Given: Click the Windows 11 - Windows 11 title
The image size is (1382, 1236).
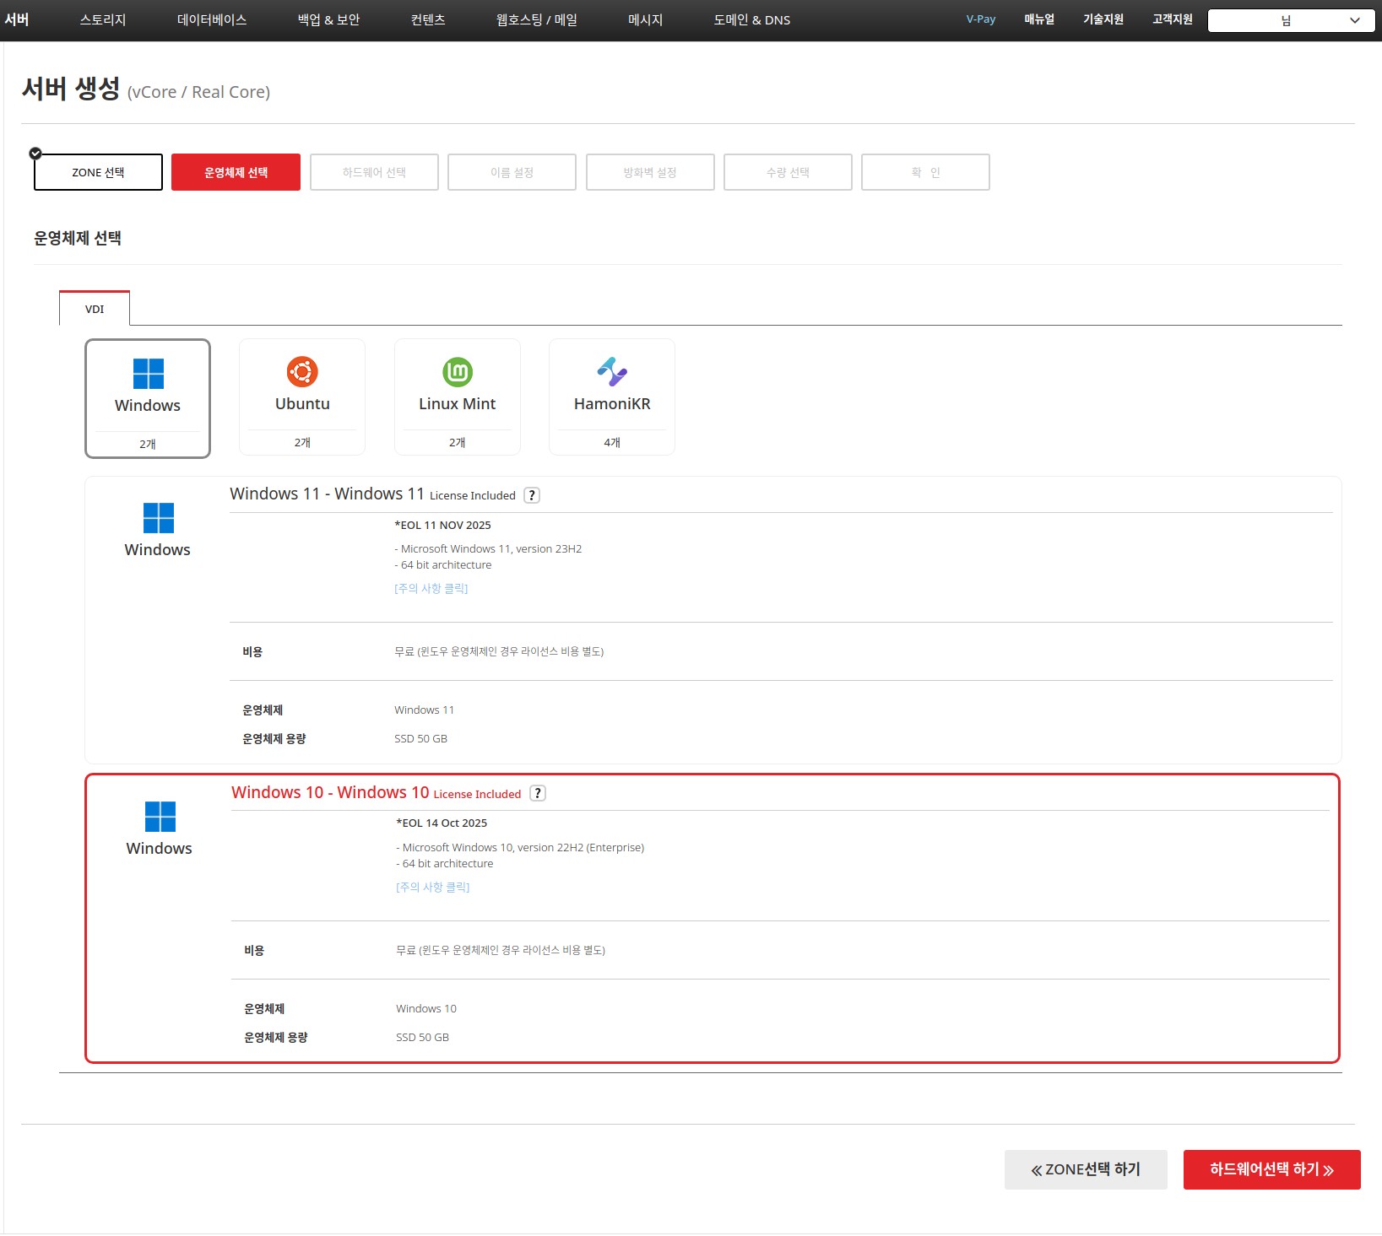Looking at the screenshot, I should (327, 494).
